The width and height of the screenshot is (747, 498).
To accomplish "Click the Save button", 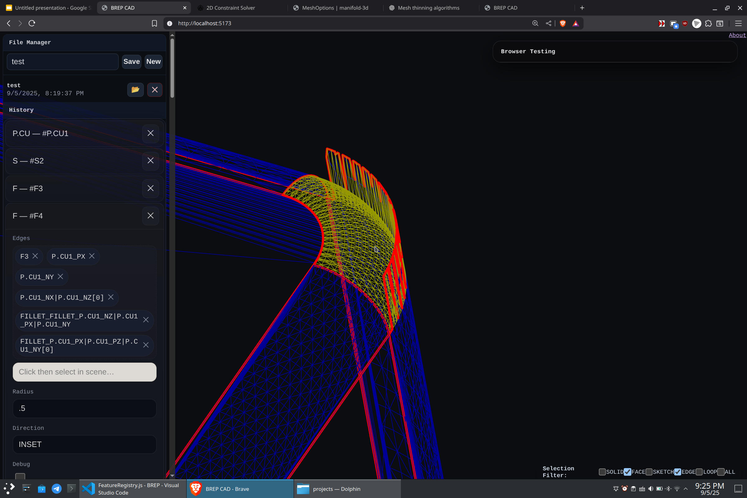I will tap(131, 62).
